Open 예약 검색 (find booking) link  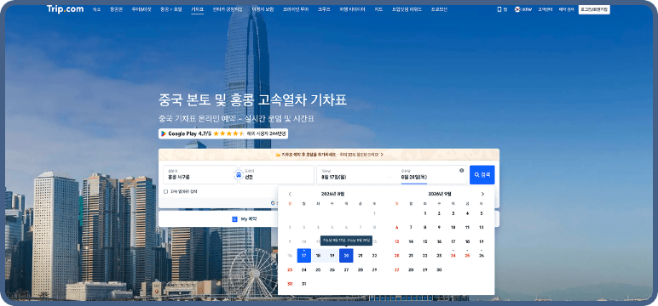(566, 9)
